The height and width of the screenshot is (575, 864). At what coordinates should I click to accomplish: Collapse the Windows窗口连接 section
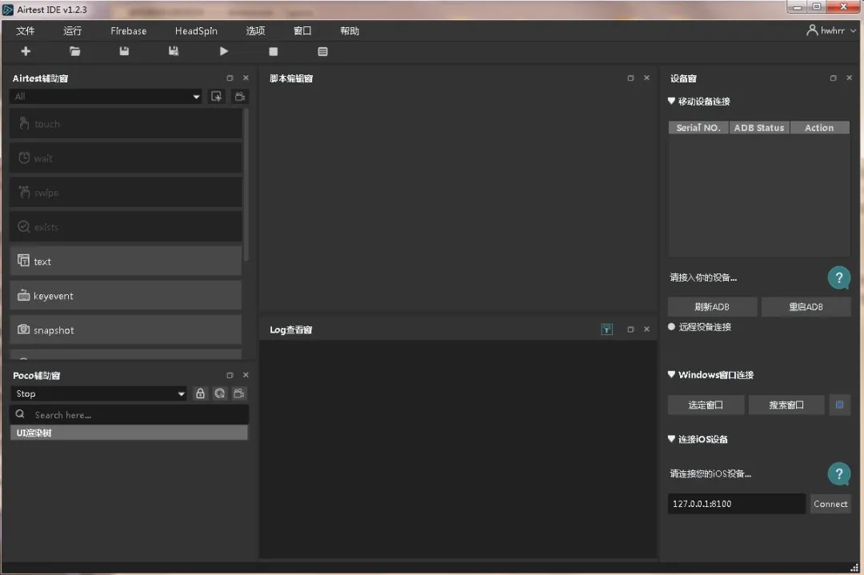click(671, 374)
